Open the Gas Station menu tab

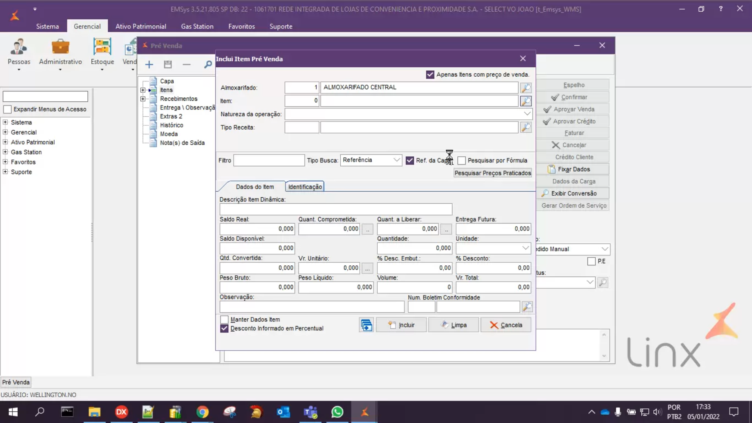(x=197, y=26)
